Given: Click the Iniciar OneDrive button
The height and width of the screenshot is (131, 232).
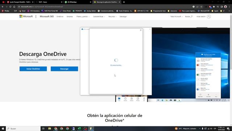Looking at the screenshot, I should tap(33, 69).
